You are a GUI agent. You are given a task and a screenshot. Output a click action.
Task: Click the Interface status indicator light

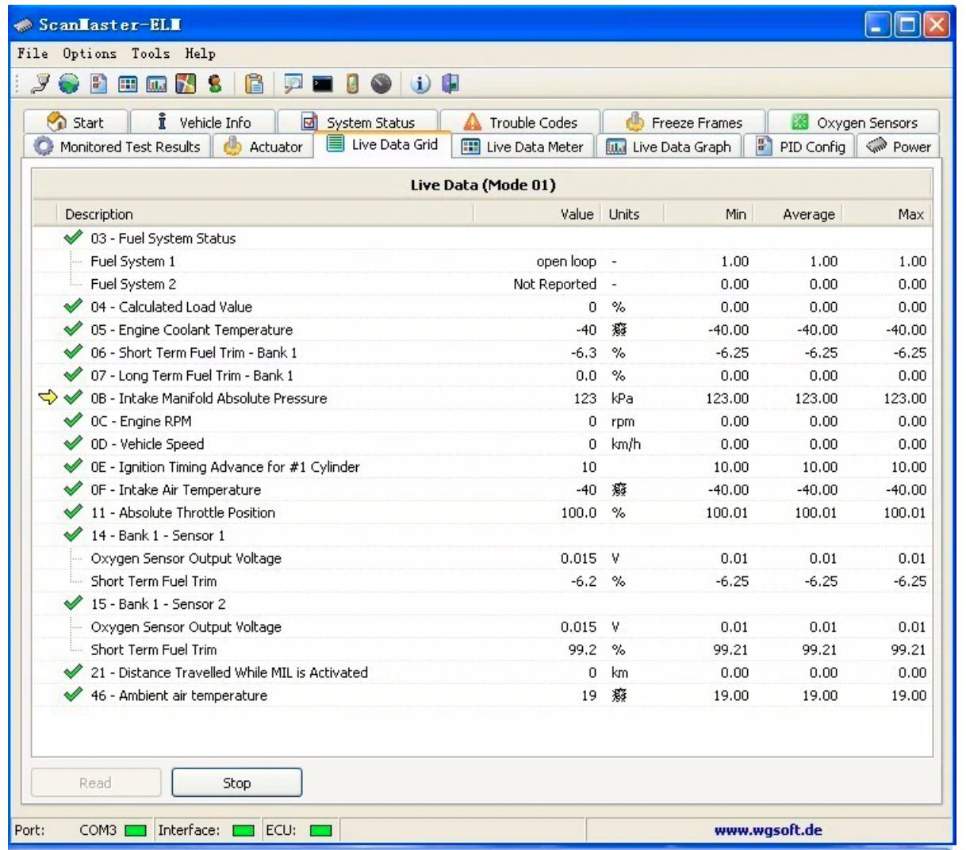pyautogui.click(x=243, y=831)
